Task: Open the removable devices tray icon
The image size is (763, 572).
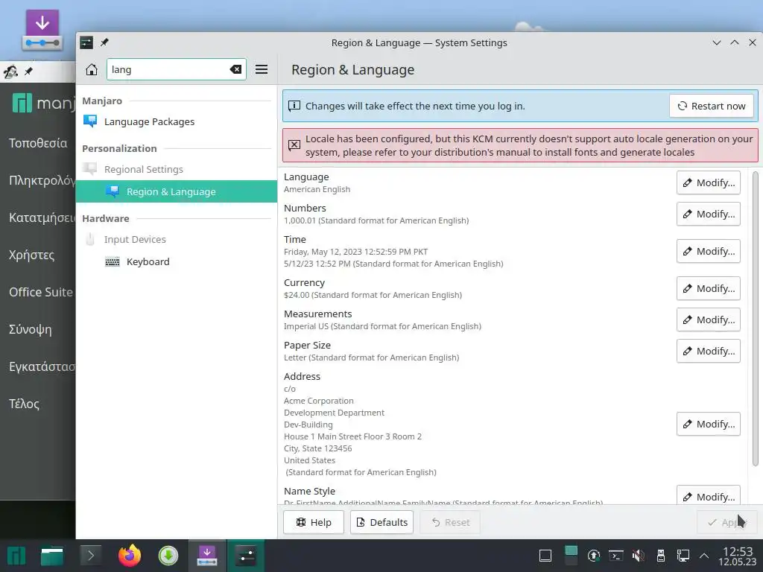Action: tap(661, 556)
